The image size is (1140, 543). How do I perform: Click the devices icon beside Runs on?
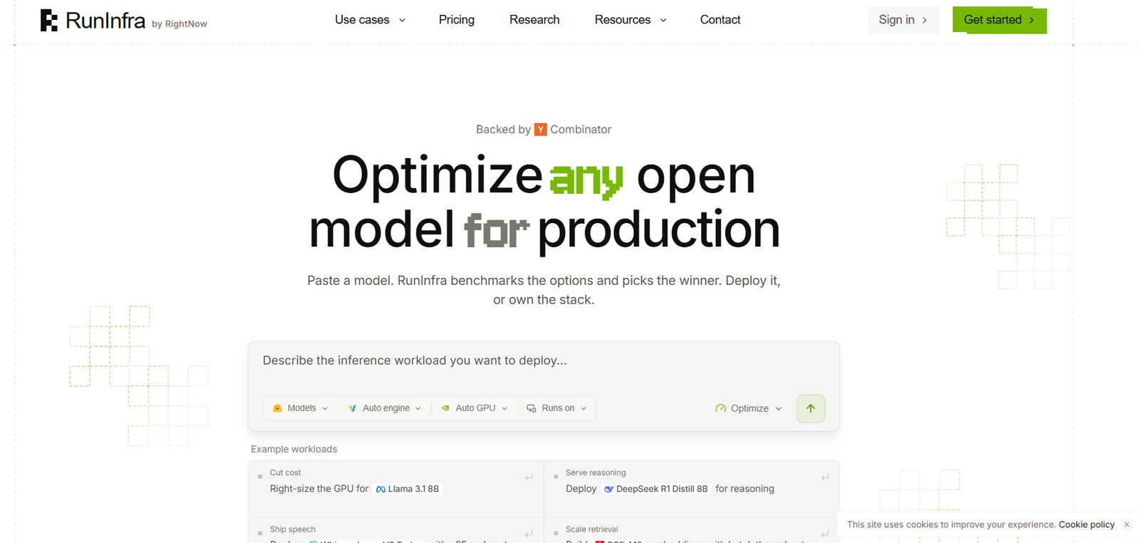click(x=532, y=408)
